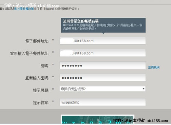Image resolution: width=171 pixels, height=125 pixels.
Task: Expand the 提示問題 dropdown showing 母親的出生城市?
Action: pos(103,89)
